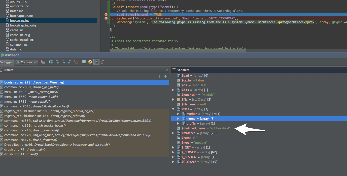The width and height of the screenshot is (347, 176).
Task: Click the red copy-document debugger toolbar icon
Action: 103,62
